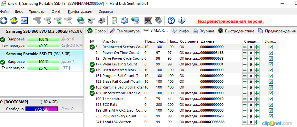Click the greyed-out disk map toolbar icon
The height and width of the screenshot is (127, 297).
pyautogui.click(x=37, y=20)
